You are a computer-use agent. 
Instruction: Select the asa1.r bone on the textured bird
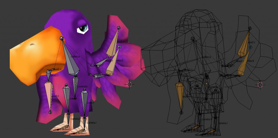click(100, 63)
